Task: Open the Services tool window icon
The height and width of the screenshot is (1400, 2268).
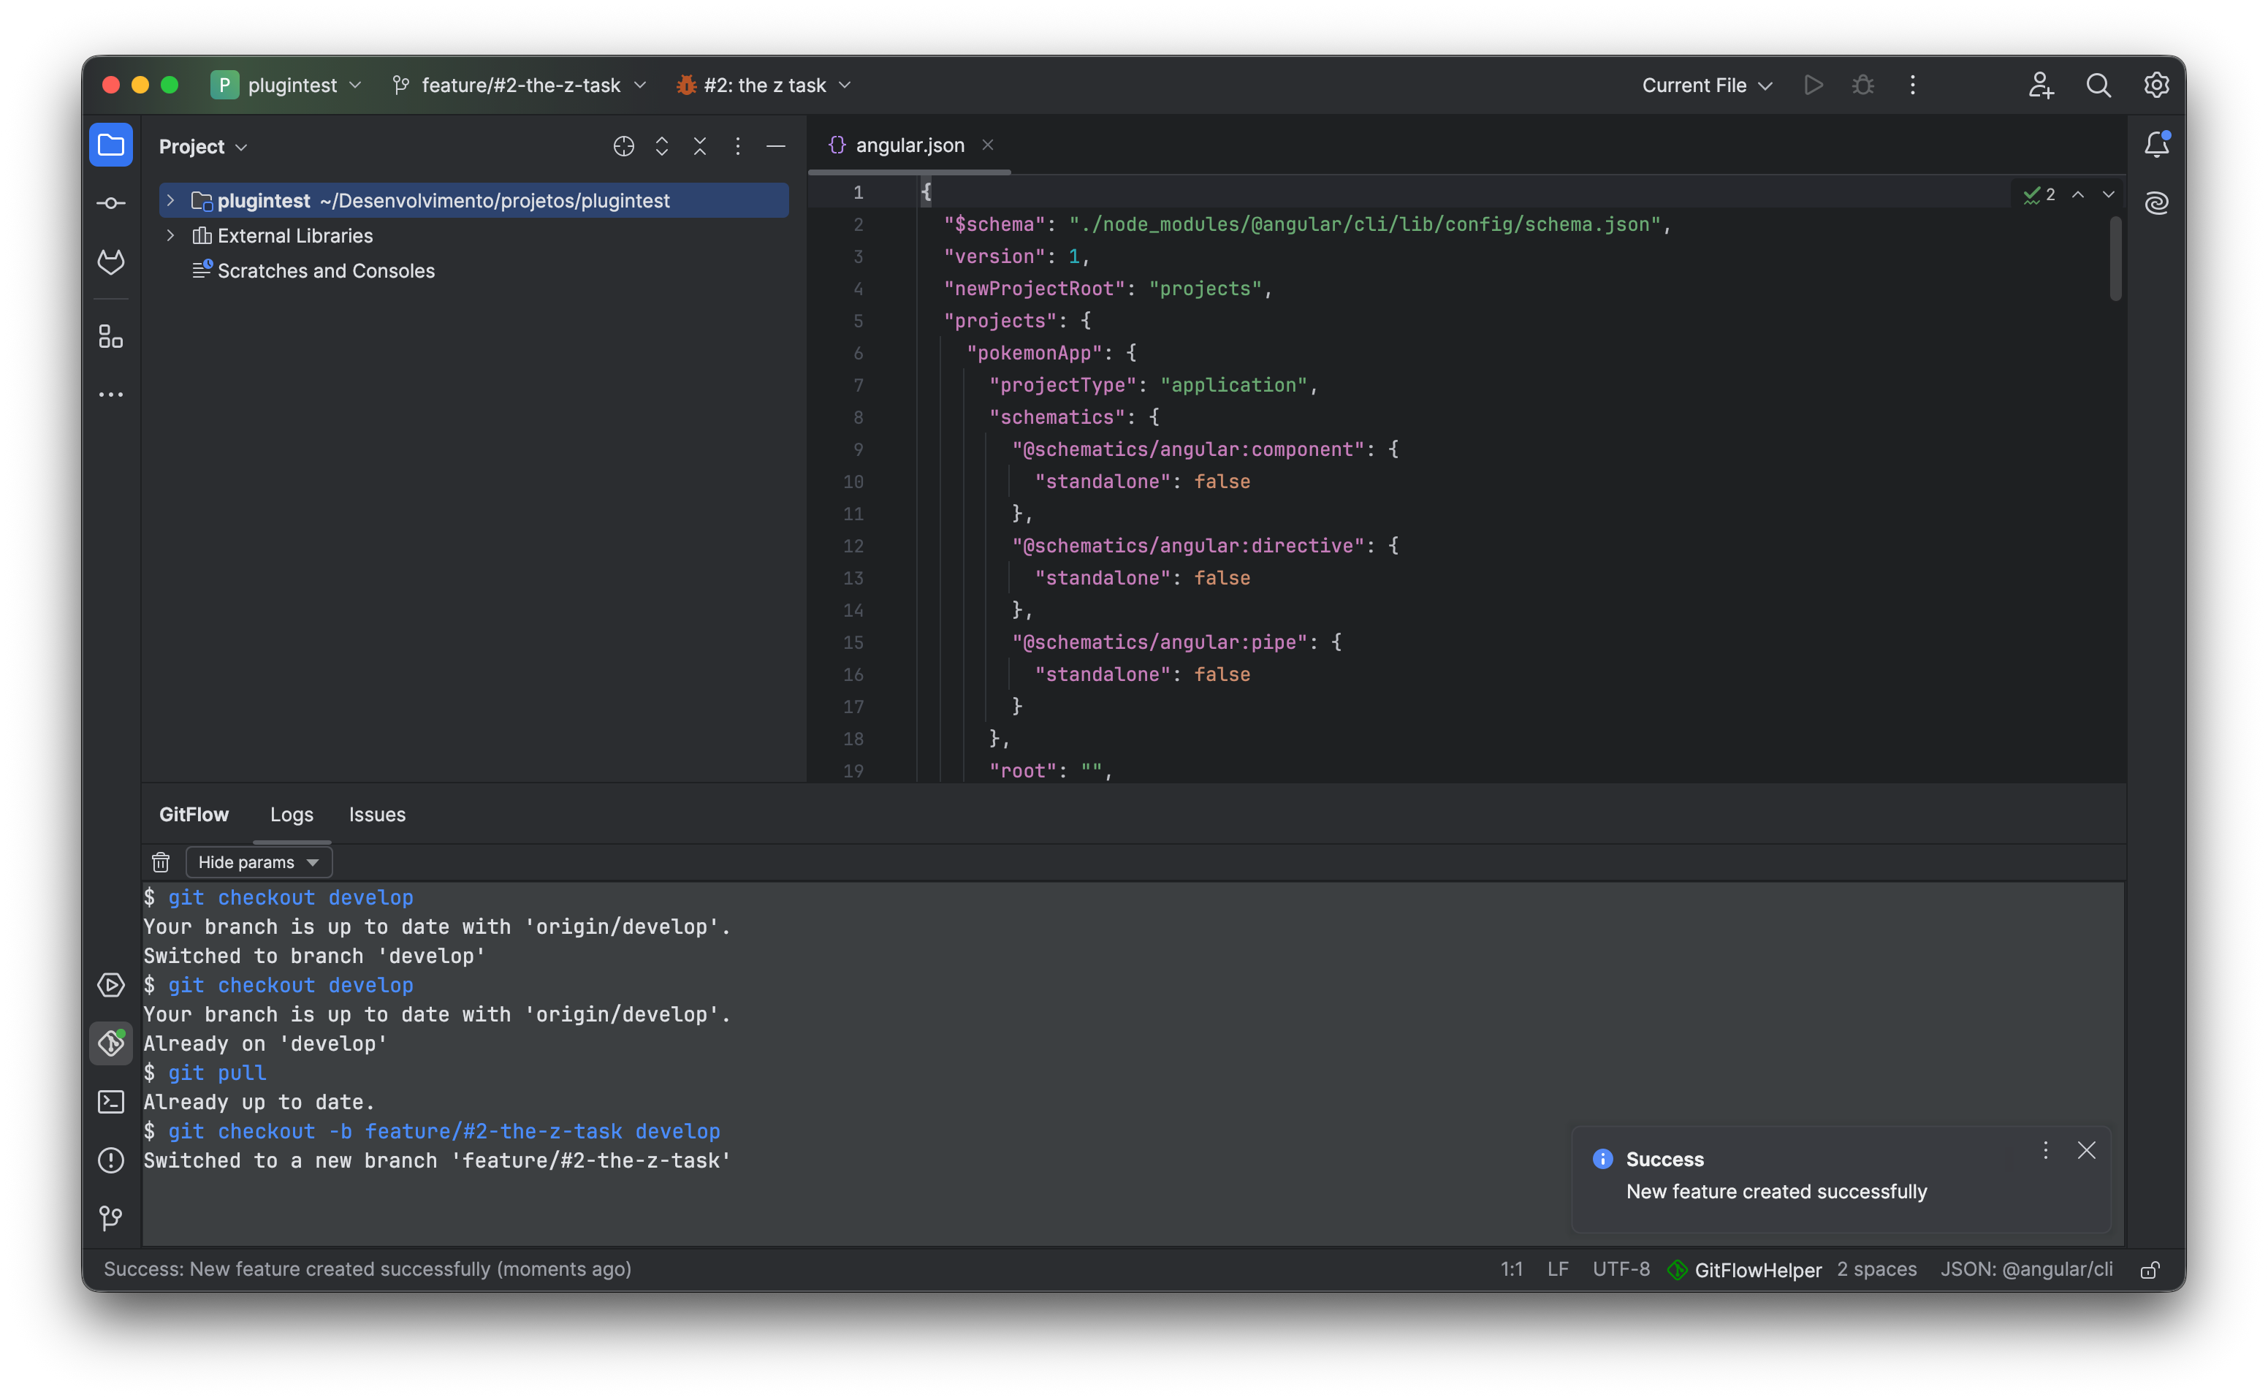Action: (x=111, y=985)
